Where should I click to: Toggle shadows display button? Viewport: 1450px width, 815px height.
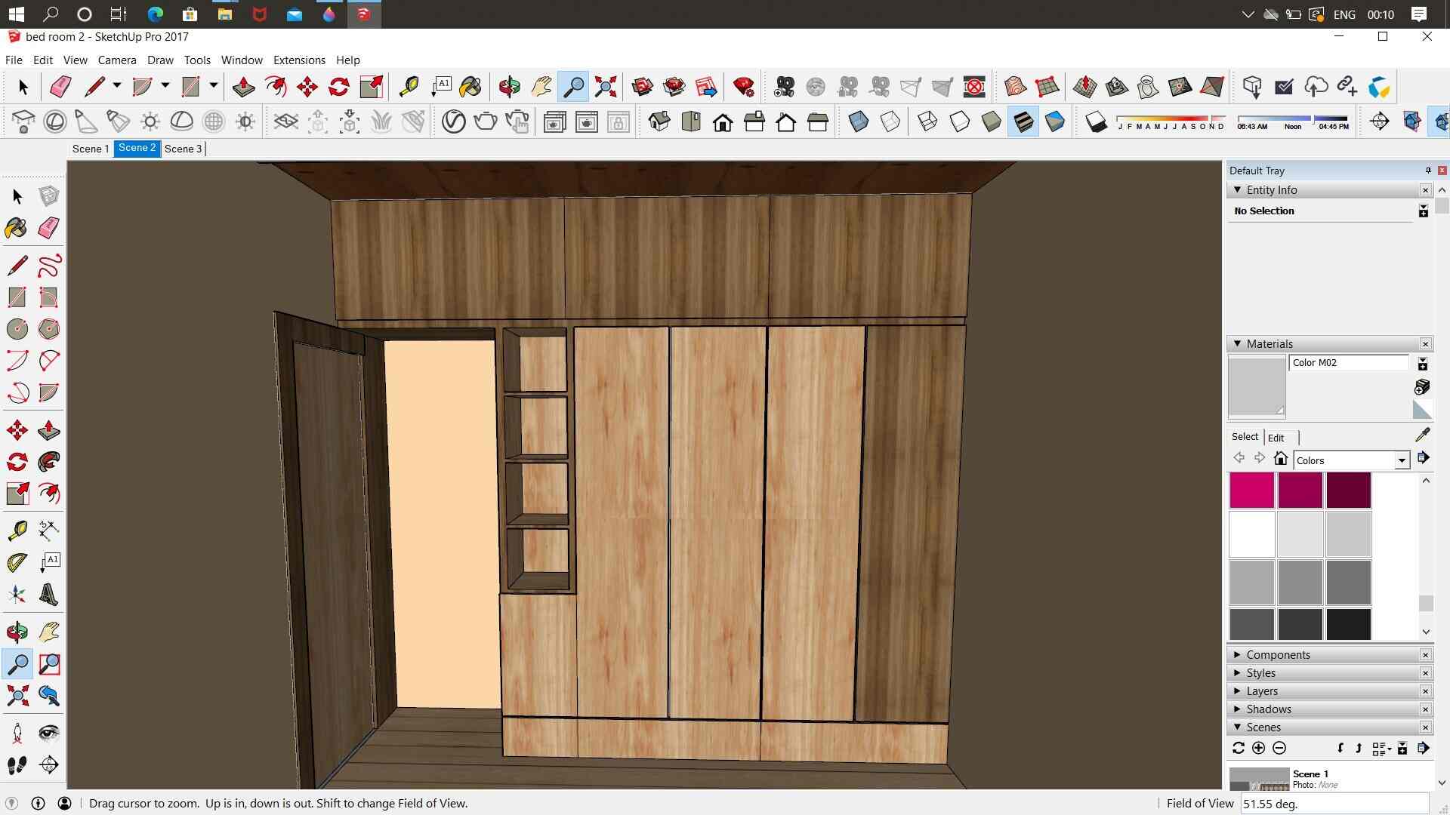point(1096,121)
